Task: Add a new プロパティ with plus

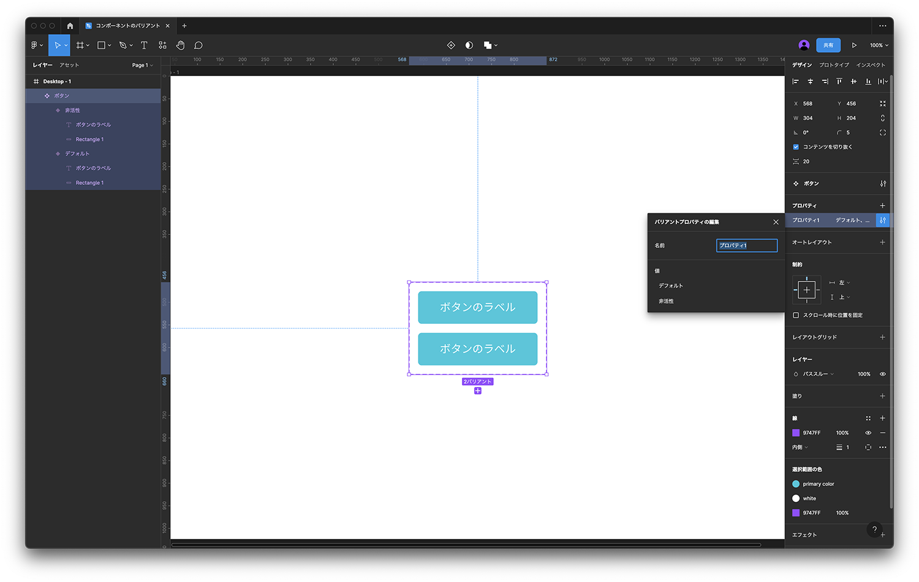Action: [883, 206]
